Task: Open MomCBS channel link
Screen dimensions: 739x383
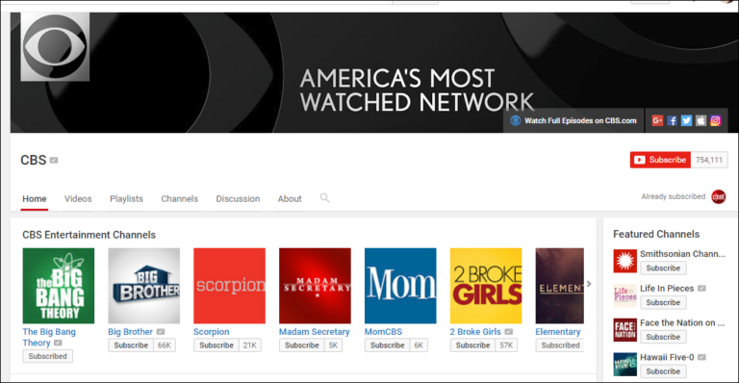Action: tap(383, 332)
